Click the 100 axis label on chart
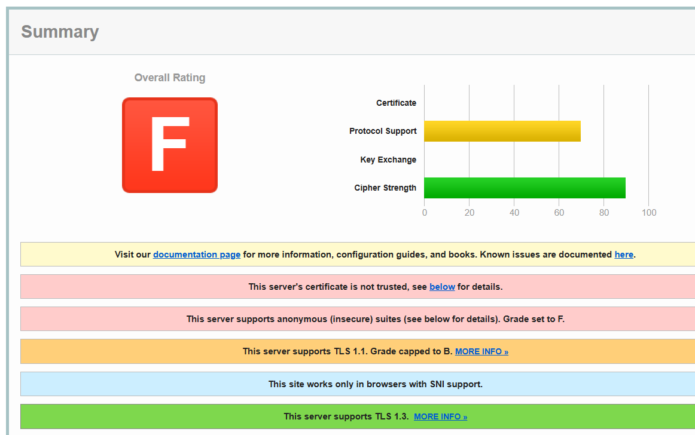695x435 pixels. (x=648, y=213)
